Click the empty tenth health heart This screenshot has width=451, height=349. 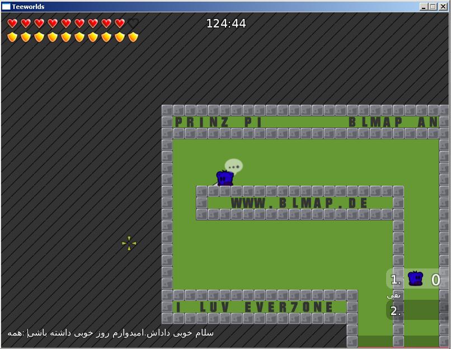click(x=133, y=23)
